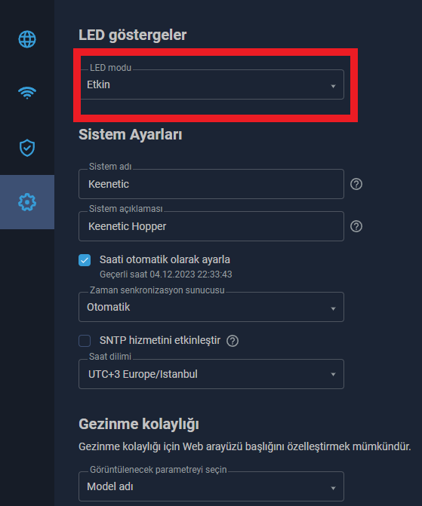The image size is (422, 506).
Task: Expand the LED modu dropdown
Action: tap(211, 84)
